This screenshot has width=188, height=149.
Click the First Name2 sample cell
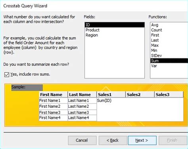click(x=53, y=107)
